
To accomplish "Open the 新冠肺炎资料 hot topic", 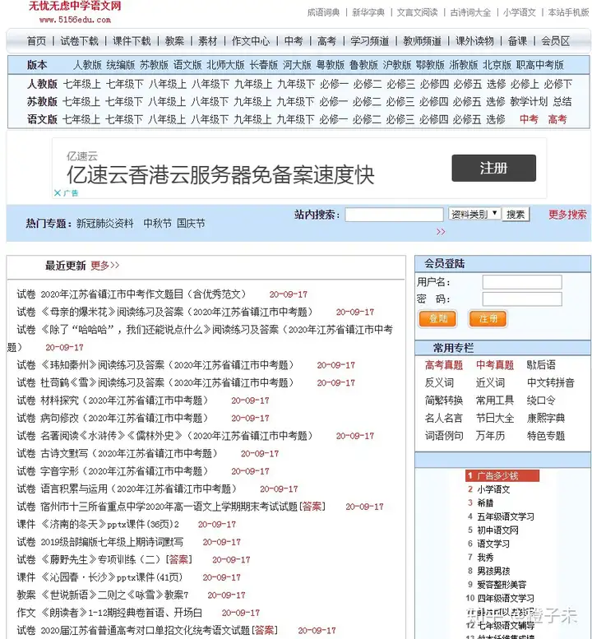I will 104,224.
